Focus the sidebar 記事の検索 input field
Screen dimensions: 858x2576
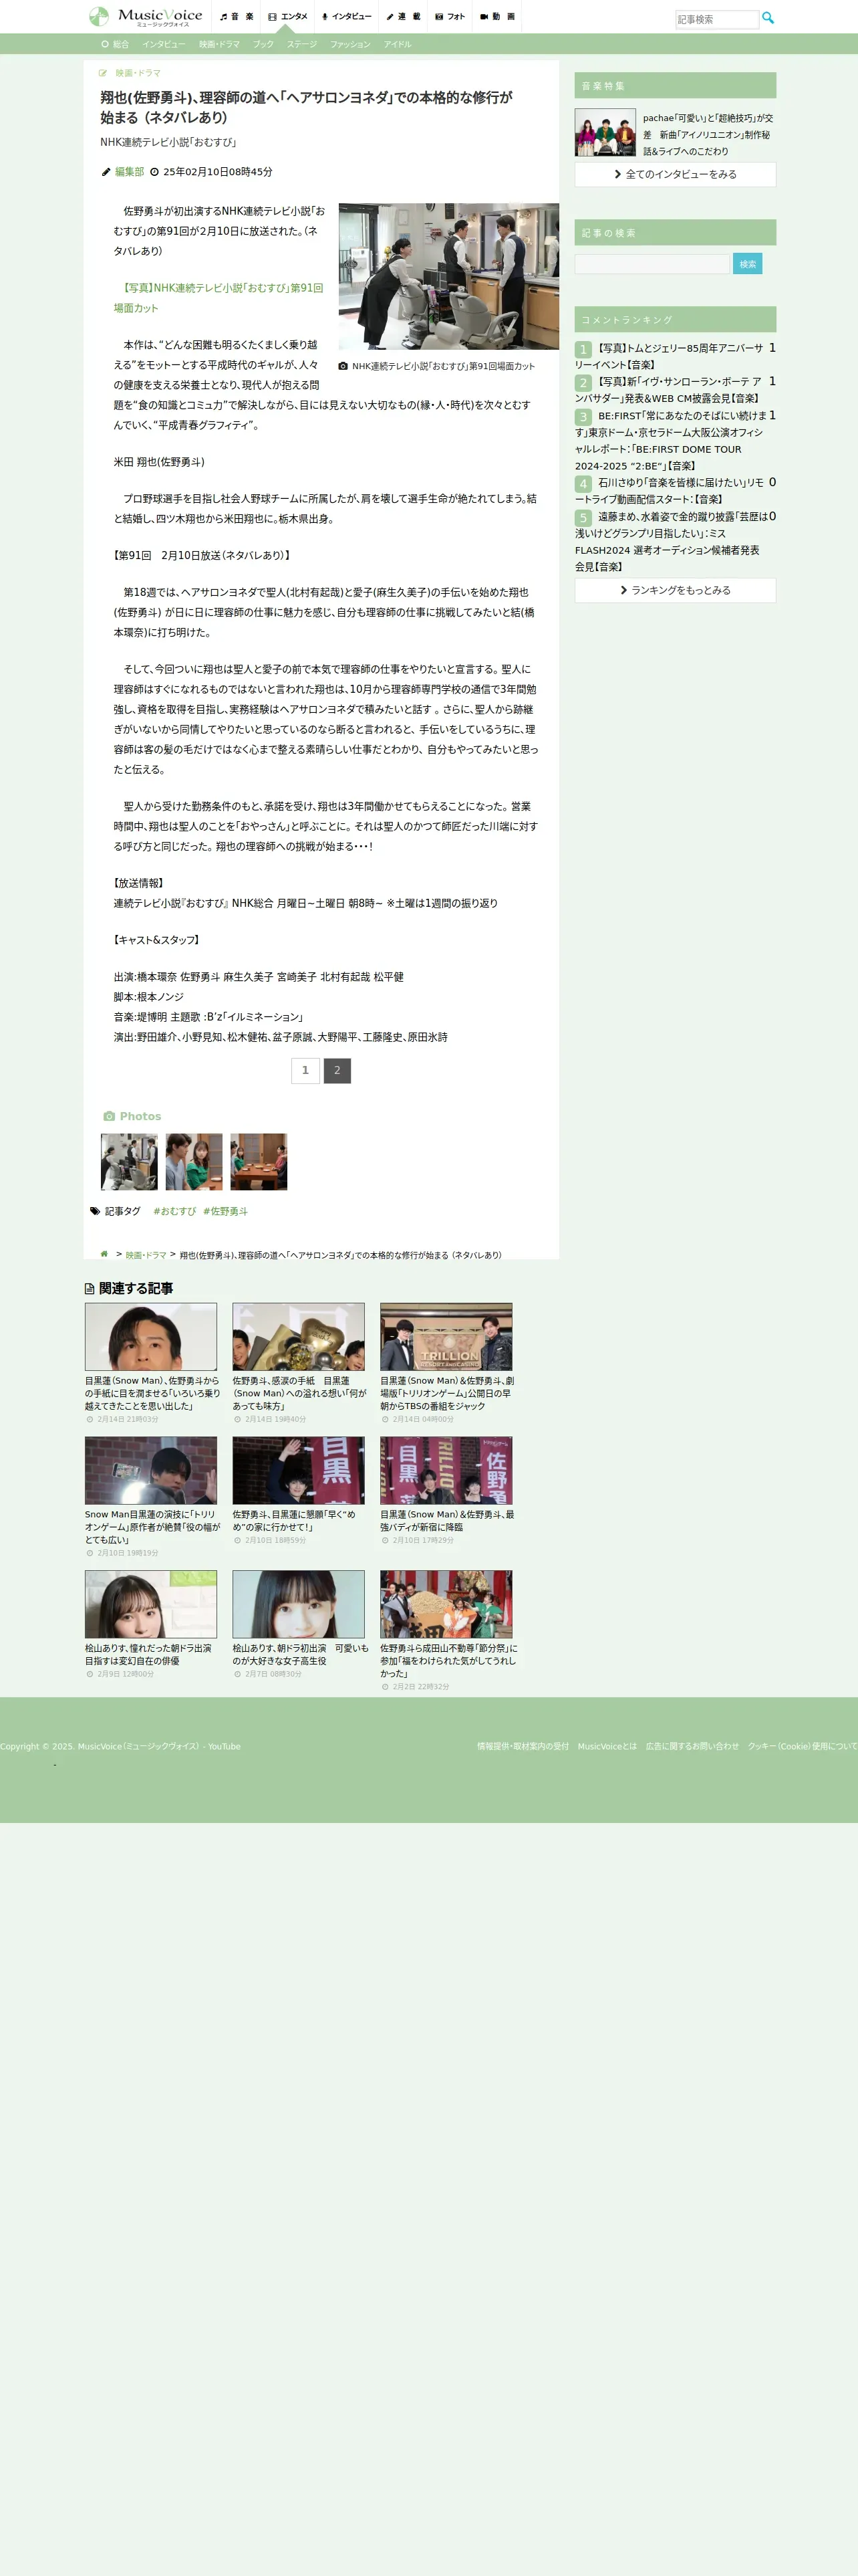652,264
